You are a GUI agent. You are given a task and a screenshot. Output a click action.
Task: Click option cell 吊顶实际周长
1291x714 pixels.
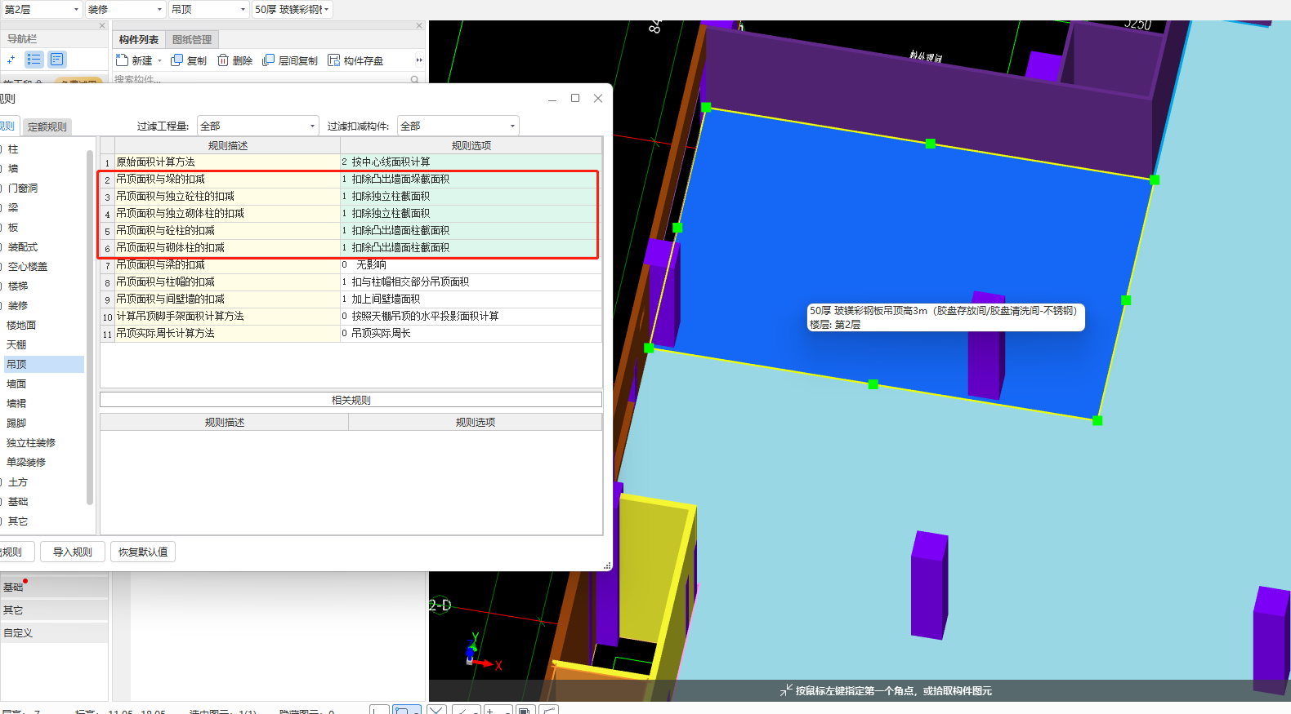tap(471, 334)
